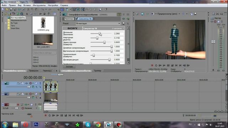The width and height of the screenshot is (228, 128).
Task: Click the Split screen view icon in the preview
Action: (152, 14)
